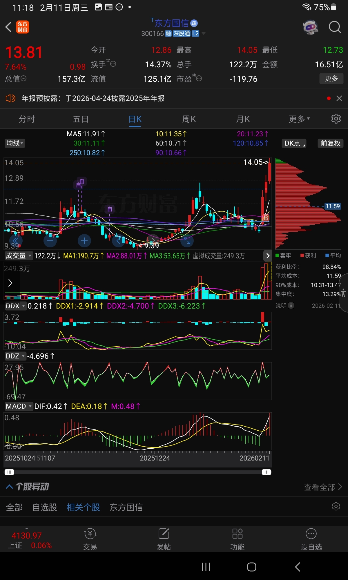Open the 发帖 post button

coord(164,539)
